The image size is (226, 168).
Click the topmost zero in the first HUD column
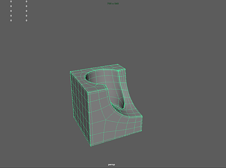click(11, 2)
